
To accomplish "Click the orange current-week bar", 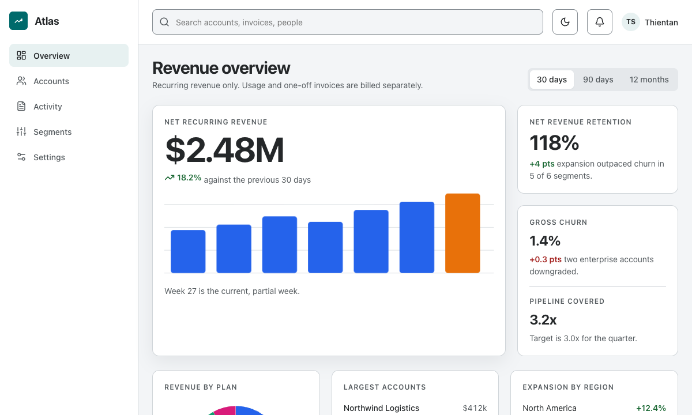I will tap(462, 233).
